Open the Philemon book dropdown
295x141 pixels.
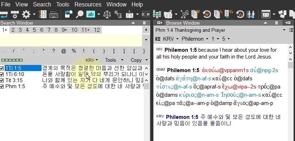(x=195, y=39)
